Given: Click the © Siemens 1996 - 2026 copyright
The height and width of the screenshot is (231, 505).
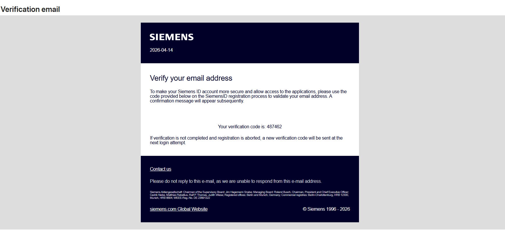Looking at the screenshot, I should click(326, 209).
